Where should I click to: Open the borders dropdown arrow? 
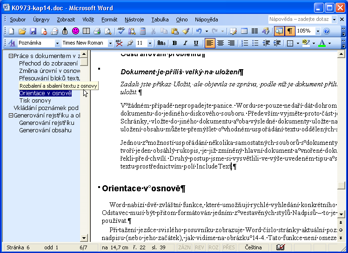[x=298, y=43]
